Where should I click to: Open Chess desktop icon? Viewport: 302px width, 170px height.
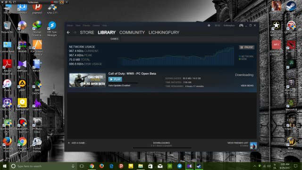(291, 124)
